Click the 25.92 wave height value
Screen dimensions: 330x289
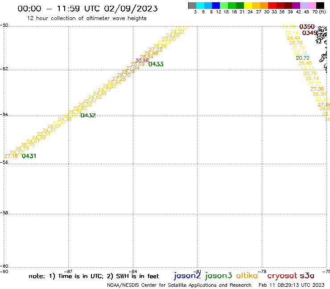[x=80, y=108]
